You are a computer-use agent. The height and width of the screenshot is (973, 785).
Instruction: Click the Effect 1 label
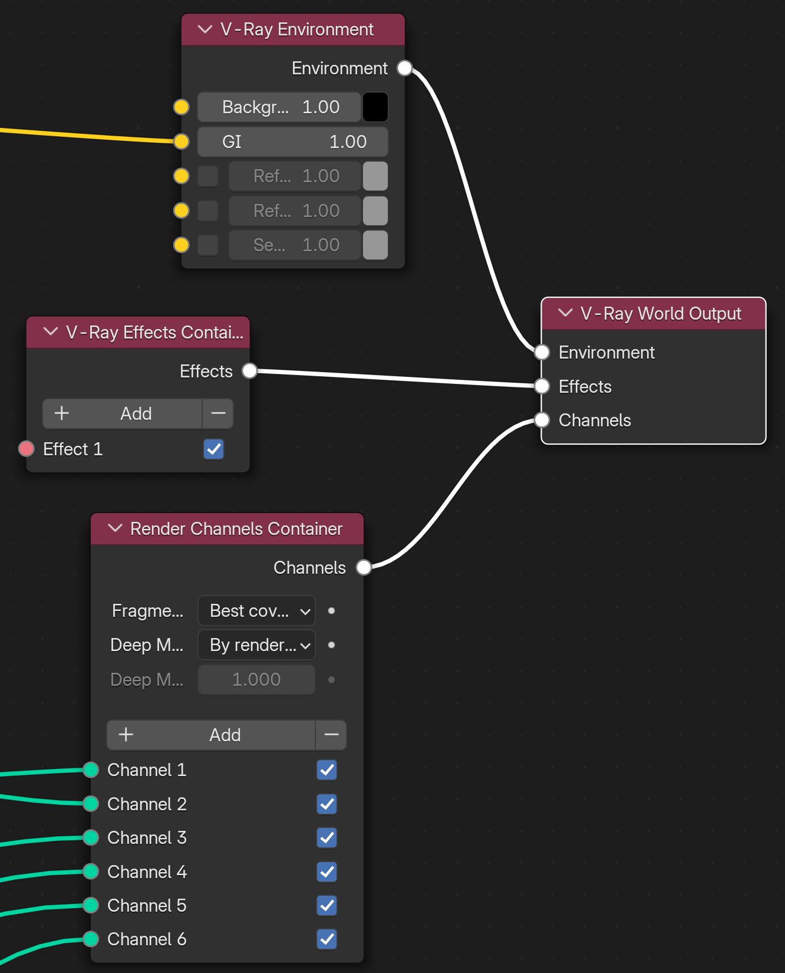tap(73, 449)
